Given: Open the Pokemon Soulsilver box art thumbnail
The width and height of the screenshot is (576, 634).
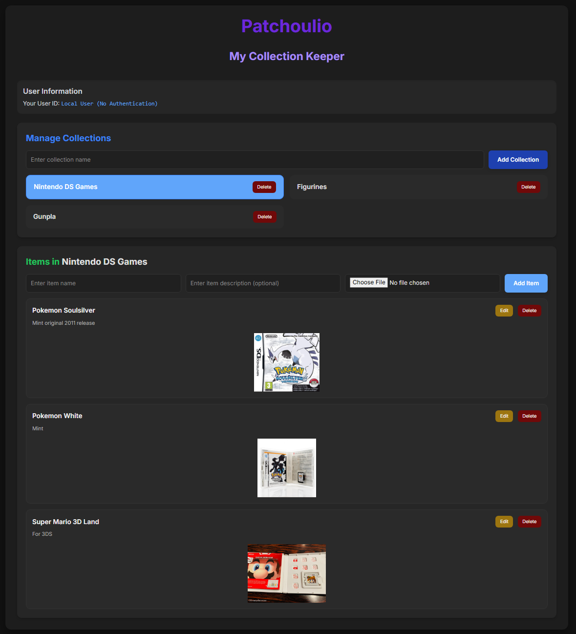Looking at the screenshot, I should tap(287, 362).
